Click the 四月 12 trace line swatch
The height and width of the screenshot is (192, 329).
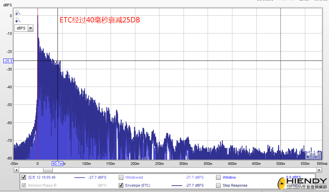80,178
